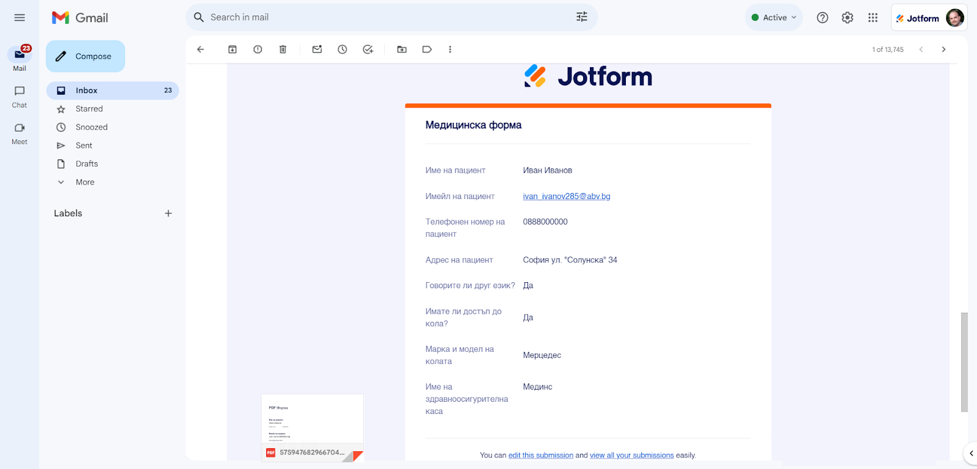Open the ivan_ivanov285@abv.bg email link

tap(567, 196)
